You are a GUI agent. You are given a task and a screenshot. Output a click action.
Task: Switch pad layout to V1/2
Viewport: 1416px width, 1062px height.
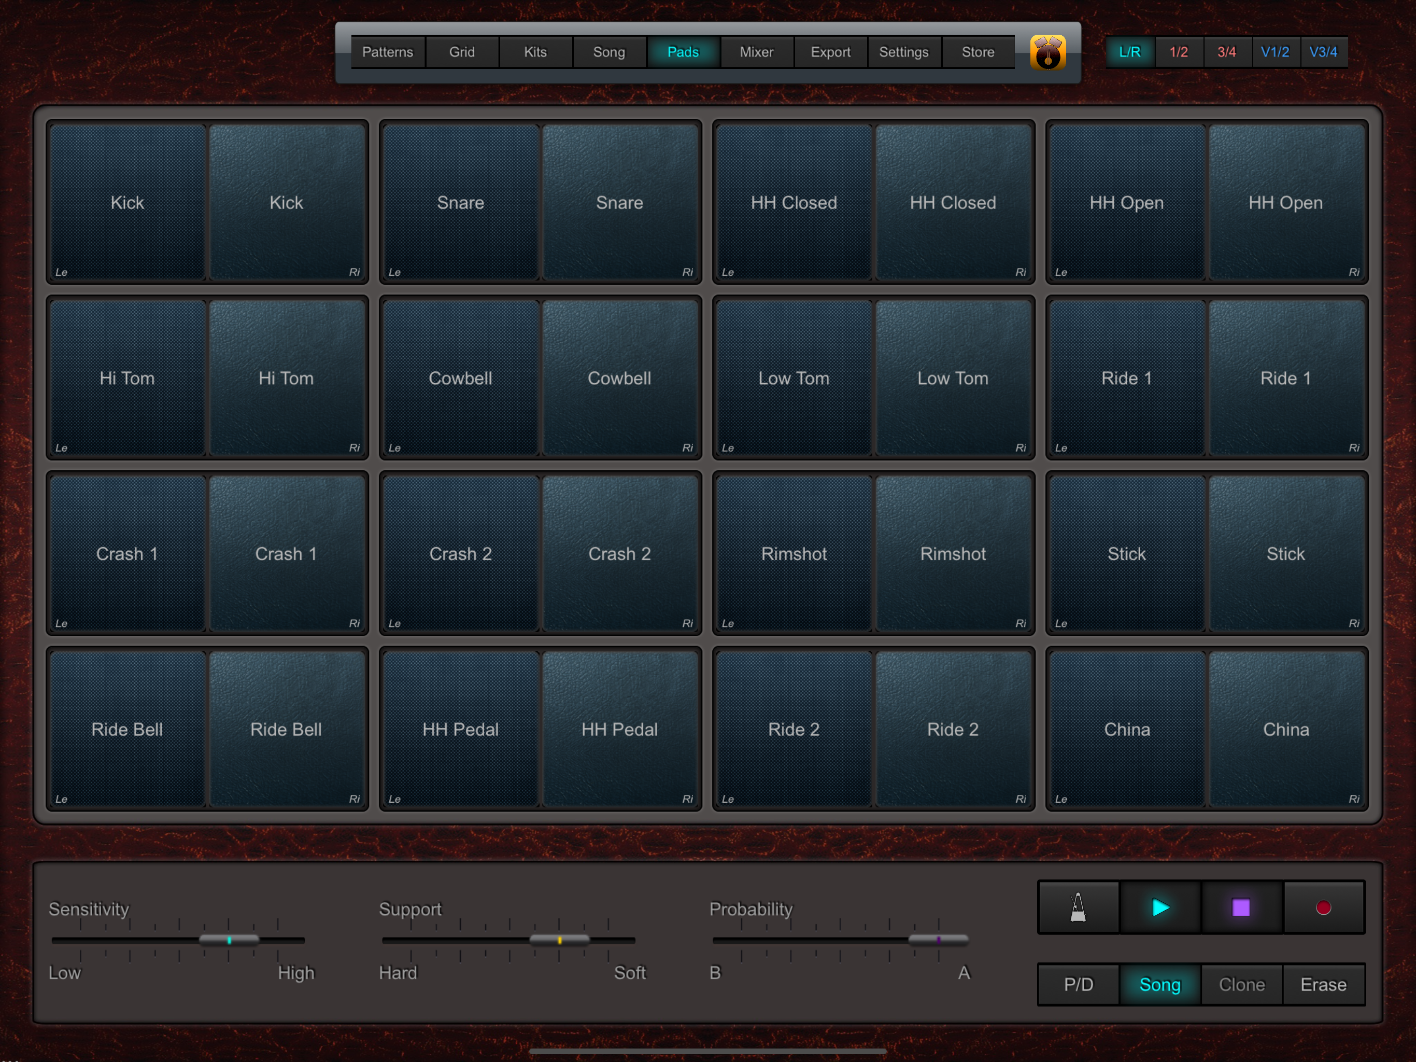tap(1275, 52)
